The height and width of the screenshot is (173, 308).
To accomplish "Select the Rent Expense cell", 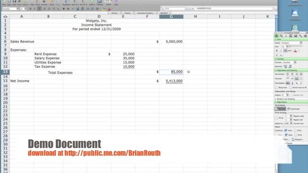I will coord(48,54).
